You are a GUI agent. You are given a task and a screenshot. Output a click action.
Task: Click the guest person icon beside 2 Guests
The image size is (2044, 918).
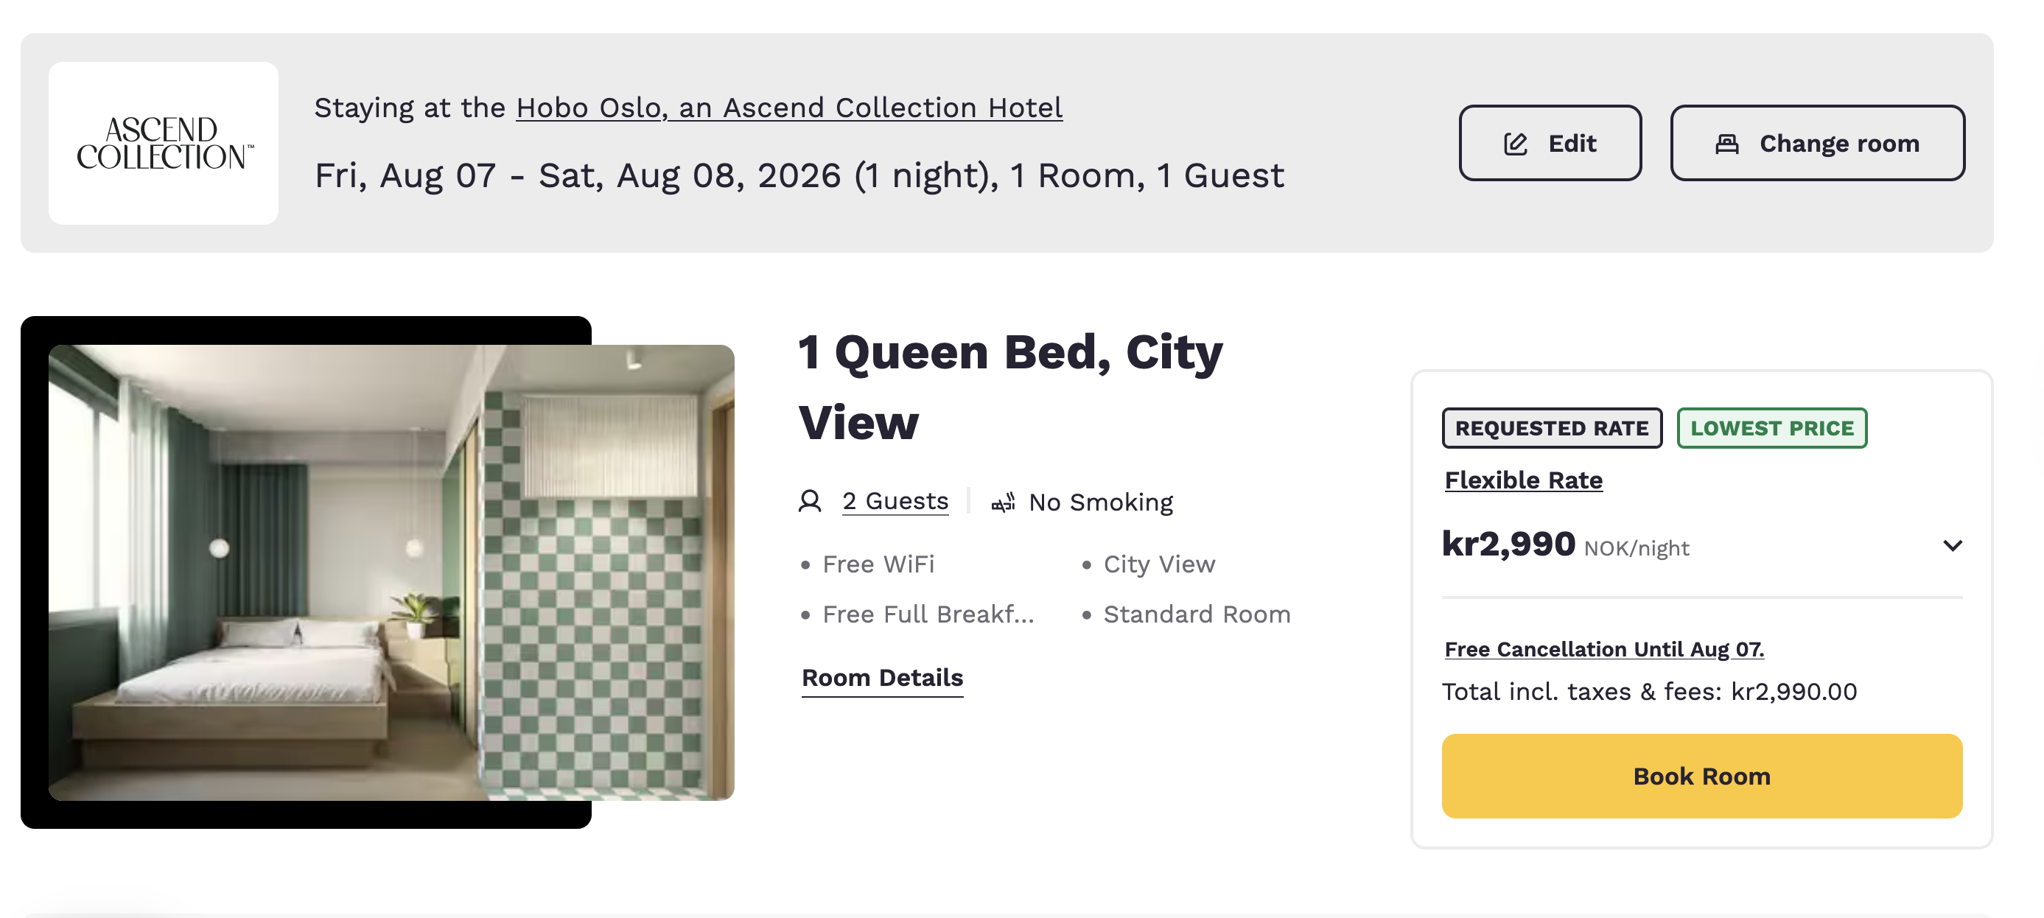click(810, 501)
